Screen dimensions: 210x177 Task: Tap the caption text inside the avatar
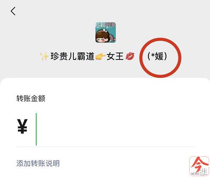[106, 25]
